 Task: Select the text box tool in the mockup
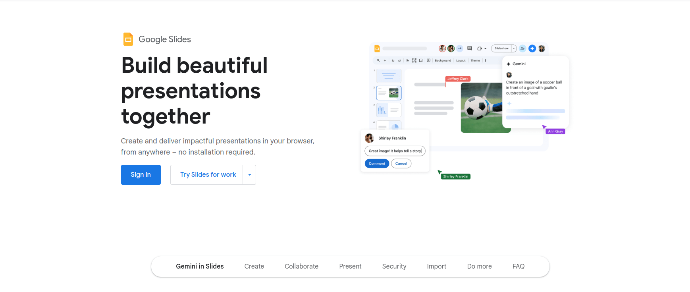414,60
